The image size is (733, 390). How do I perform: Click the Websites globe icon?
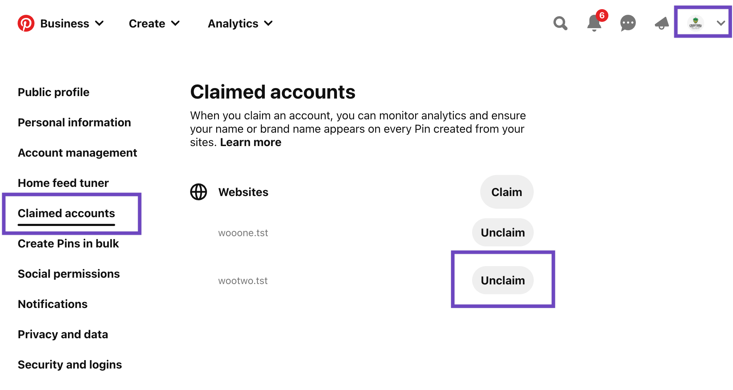[x=198, y=192]
